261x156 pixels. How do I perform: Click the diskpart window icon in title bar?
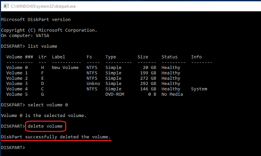coord(6,6)
